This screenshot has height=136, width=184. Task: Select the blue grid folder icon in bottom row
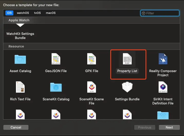coord(163,115)
